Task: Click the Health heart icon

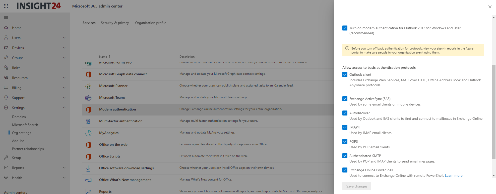Action: coord(6,177)
